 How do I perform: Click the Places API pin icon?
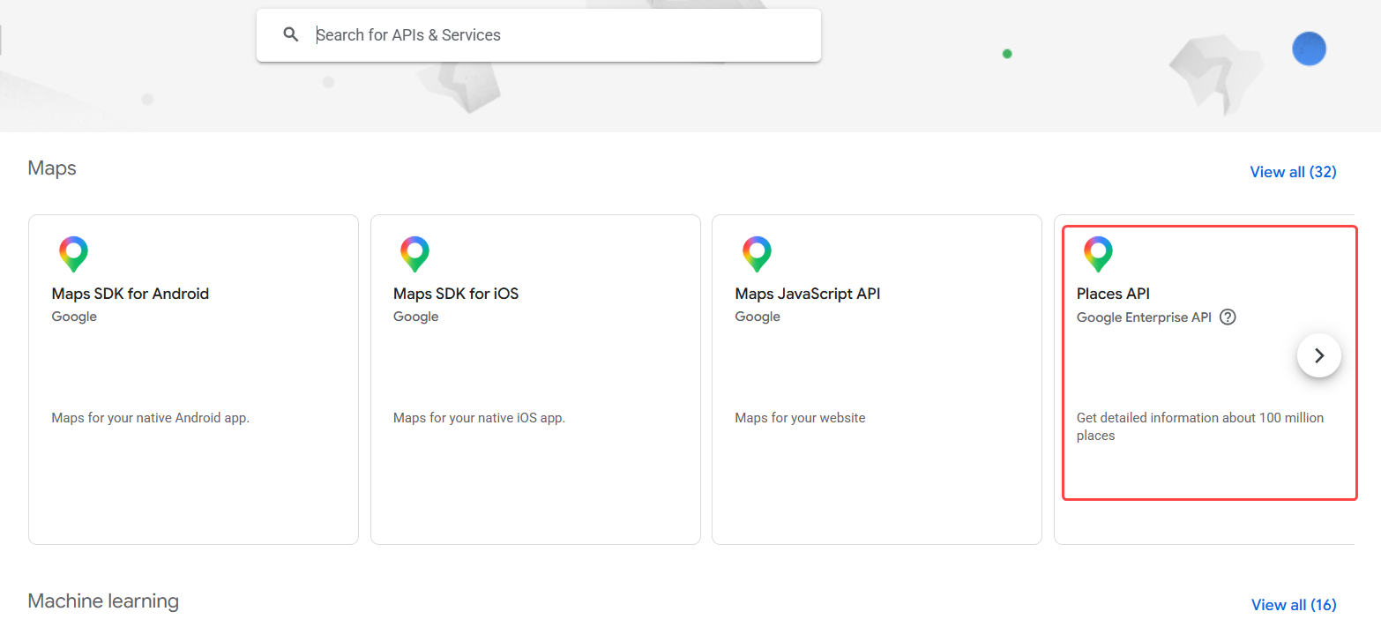(1098, 254)
